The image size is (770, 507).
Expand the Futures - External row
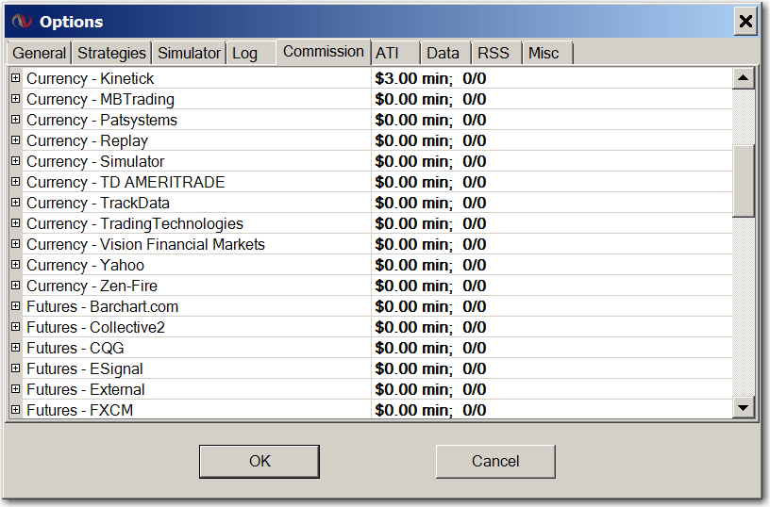click(x=16, y=389)
